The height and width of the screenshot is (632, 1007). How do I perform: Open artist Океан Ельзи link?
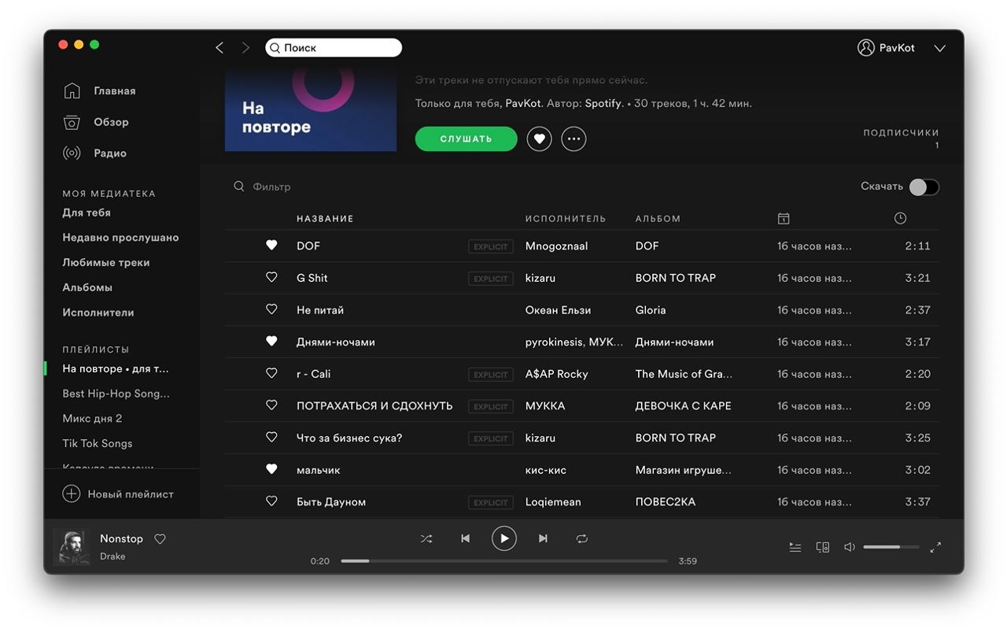pos(558,310)
